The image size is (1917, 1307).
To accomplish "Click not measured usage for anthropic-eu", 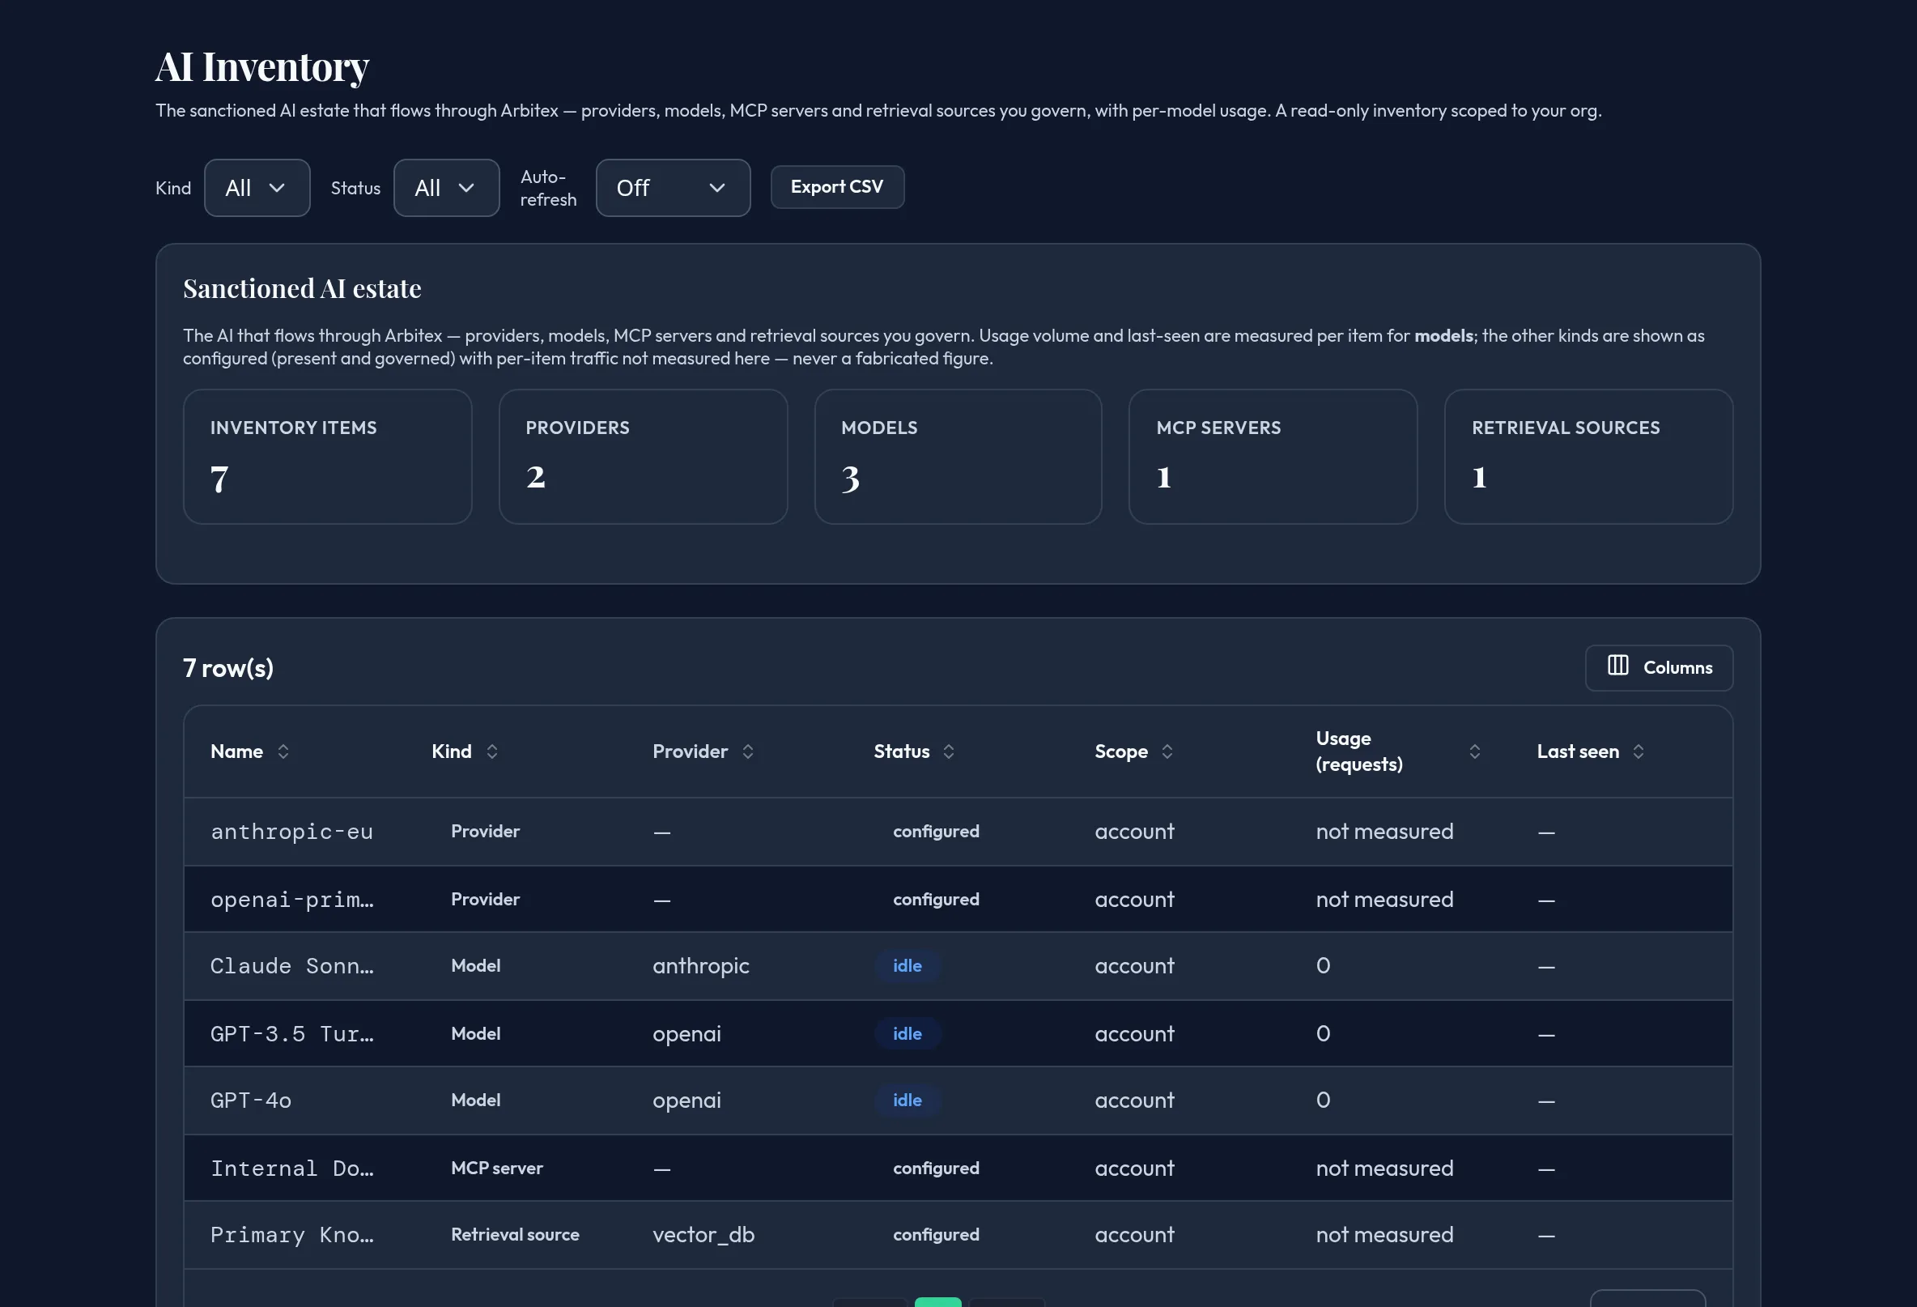I will point(1385,832).
